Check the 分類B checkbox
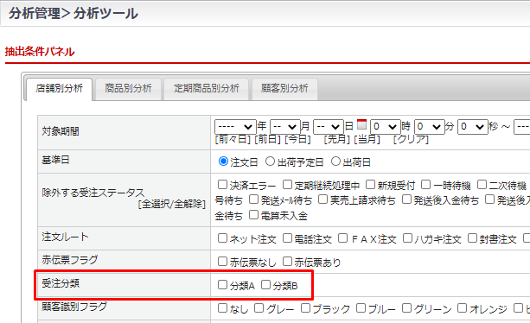This screenshot has width=530, height=323. (x=265, y=285)
